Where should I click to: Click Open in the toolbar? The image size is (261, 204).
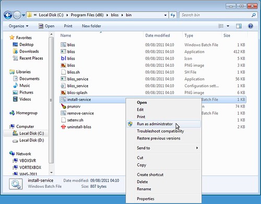[x=46, y=26]
